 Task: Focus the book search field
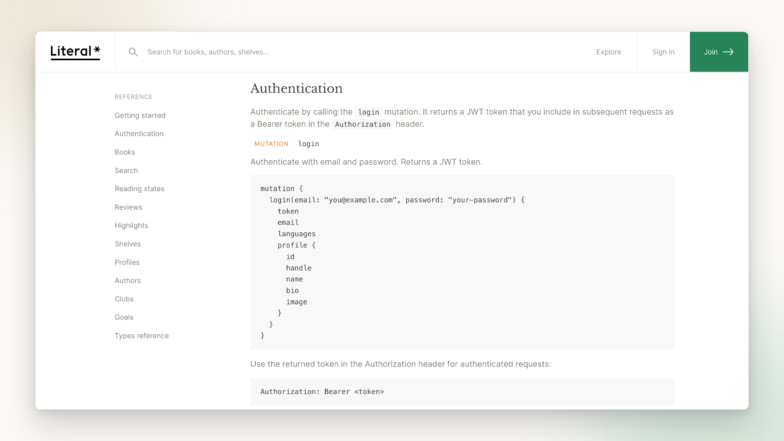(x=363, y=52)
